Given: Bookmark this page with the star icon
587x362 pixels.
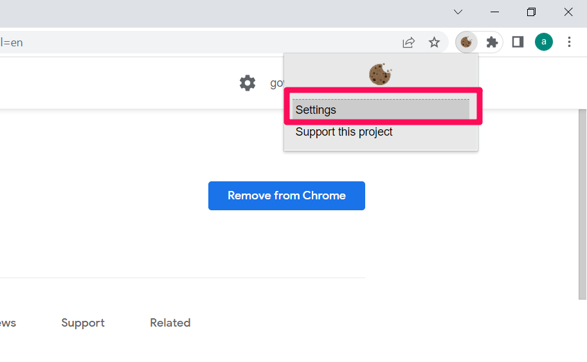Looking at the screenshot, I should [x=435, y=42].
